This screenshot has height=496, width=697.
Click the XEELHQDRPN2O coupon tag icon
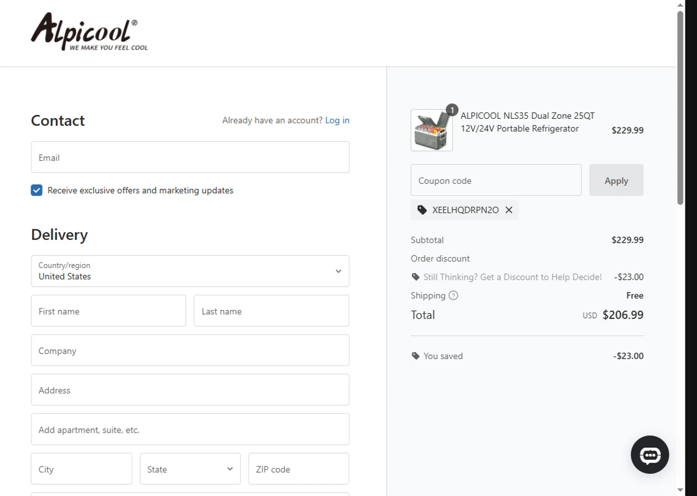coord(422,210)
